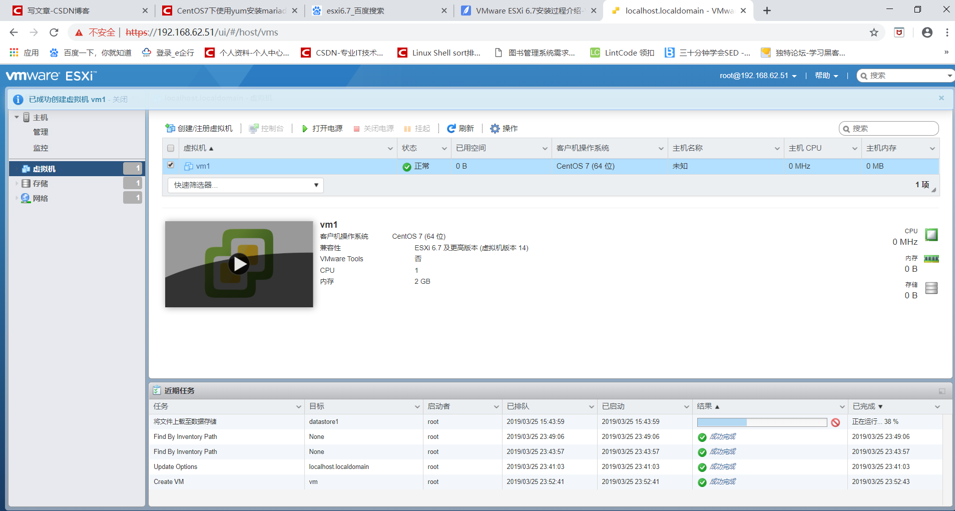955x511 pixels.
Task: Click the vm1 virtual machine icon in table
Action: (x=189, y=166)
